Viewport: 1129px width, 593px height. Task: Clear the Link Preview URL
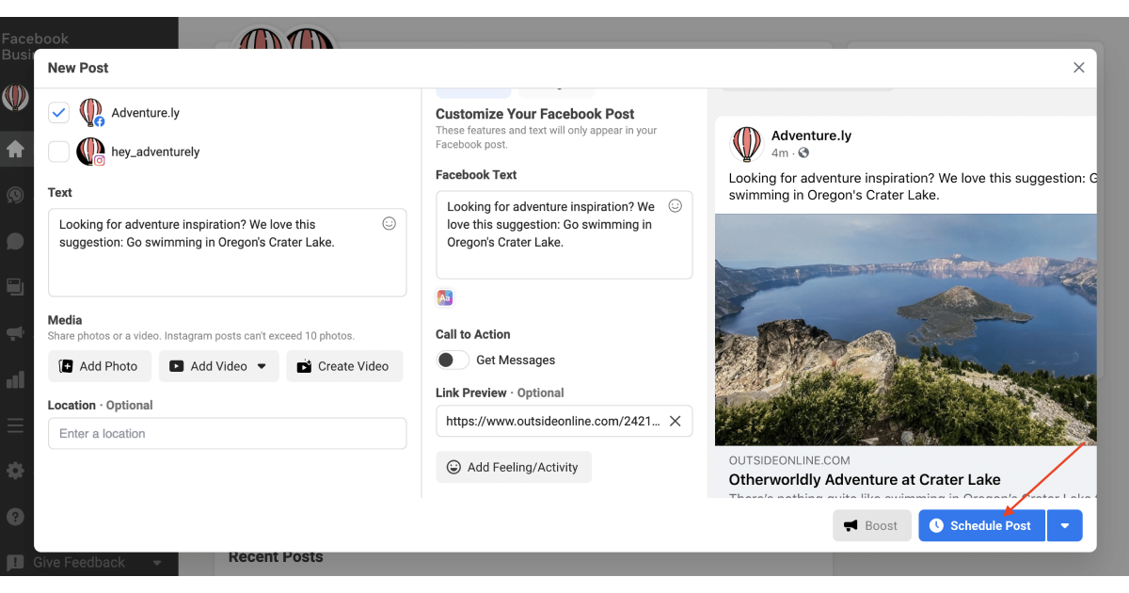tap(675, 421)
